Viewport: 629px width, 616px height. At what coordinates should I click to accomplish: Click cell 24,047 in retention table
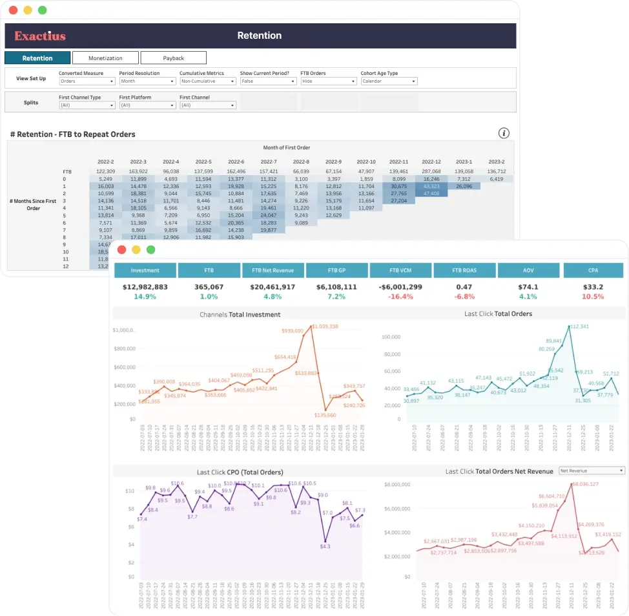coord(269,216)
